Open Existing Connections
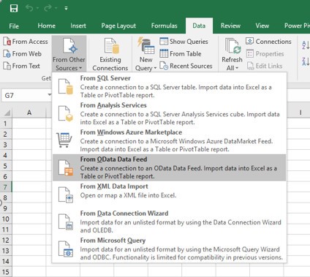Screen dimensions: 310x277 coord(110,54)
